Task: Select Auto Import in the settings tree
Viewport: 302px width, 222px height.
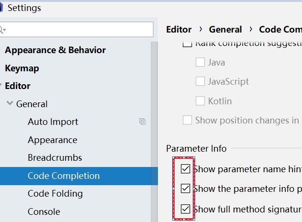Action: point(53,122)
